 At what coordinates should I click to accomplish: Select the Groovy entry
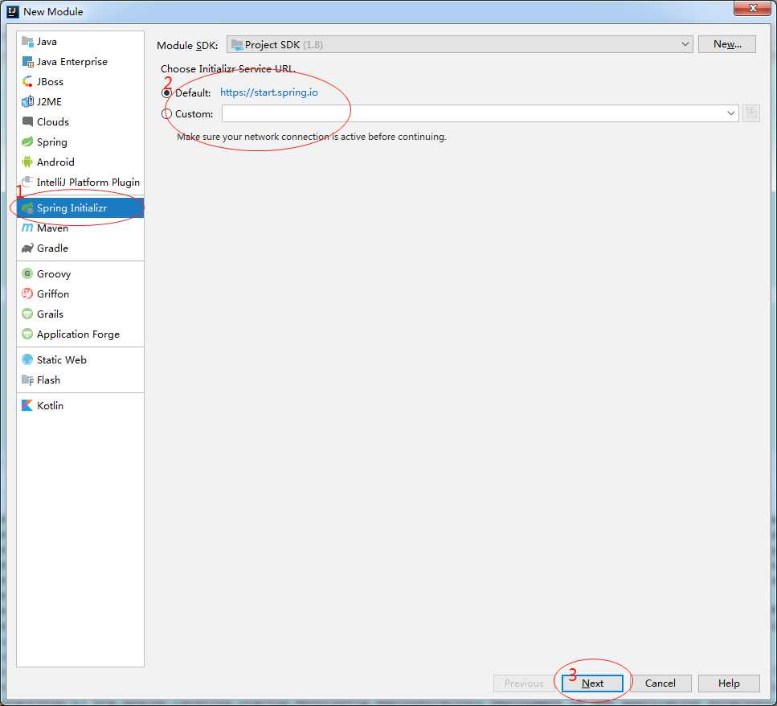point(80,273)
